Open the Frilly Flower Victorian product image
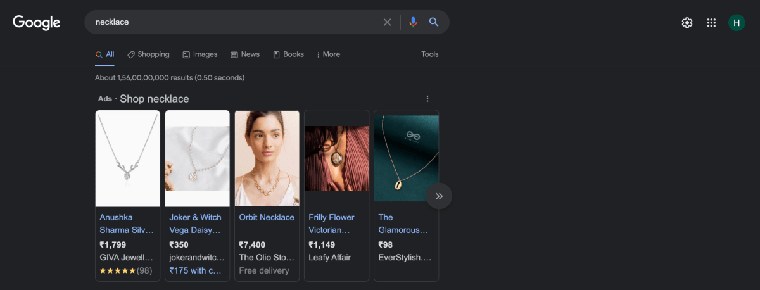The height and width of the screenshot is (290, 760). click(x=337, y=158)
